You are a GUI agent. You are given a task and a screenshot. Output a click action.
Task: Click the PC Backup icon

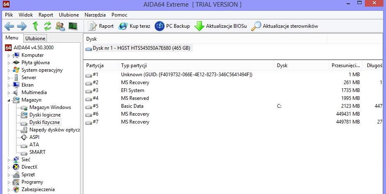point(160,26)
